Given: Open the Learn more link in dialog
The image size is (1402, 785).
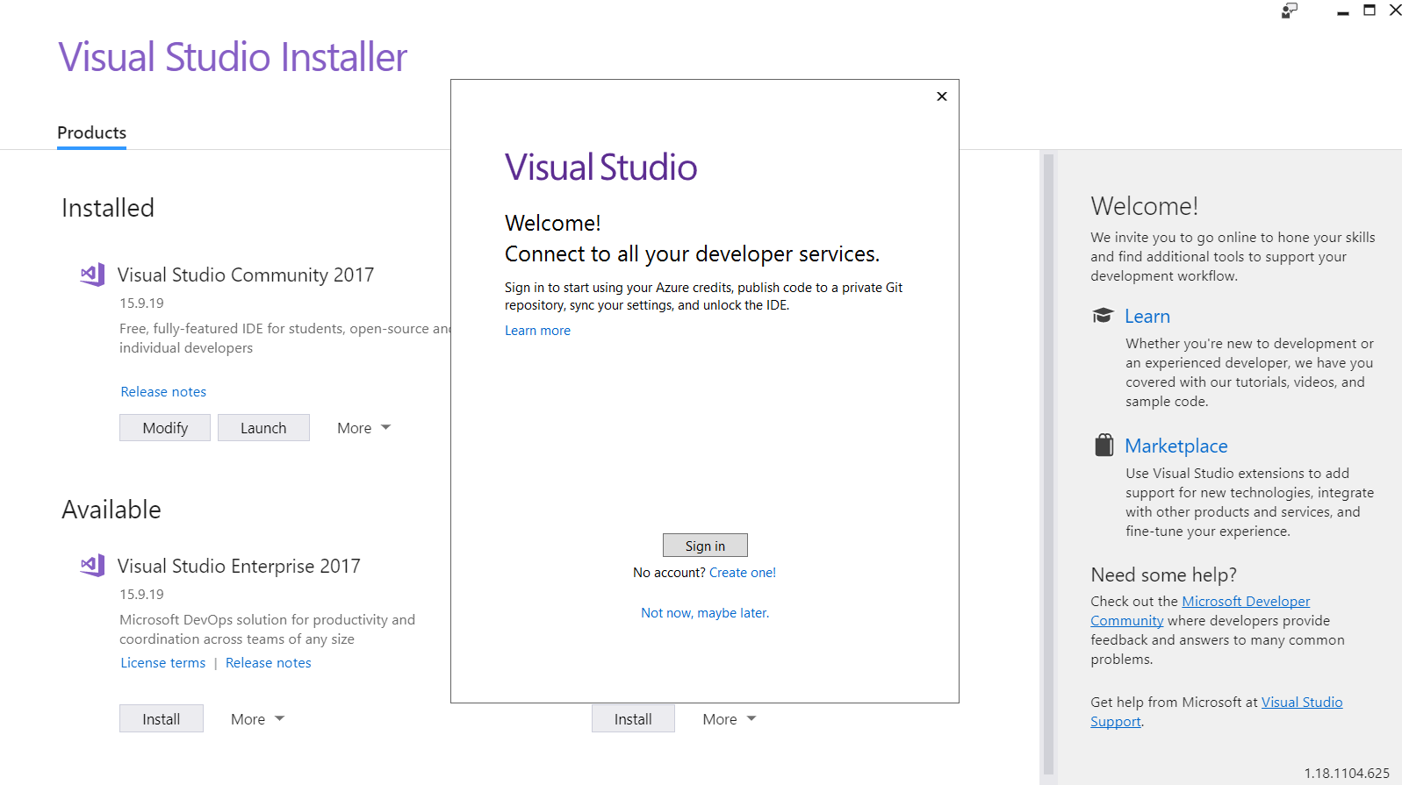Looking at the screenshot, I should 537,331.
